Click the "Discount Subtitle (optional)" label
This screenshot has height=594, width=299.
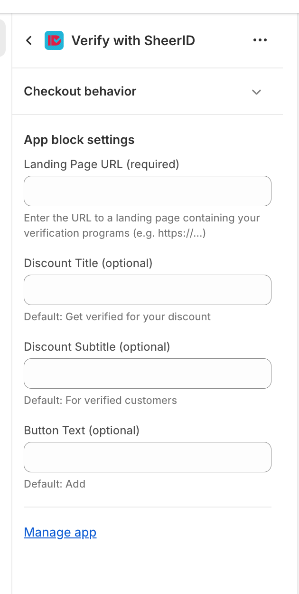pyautogui.click(x=97, y=346)
